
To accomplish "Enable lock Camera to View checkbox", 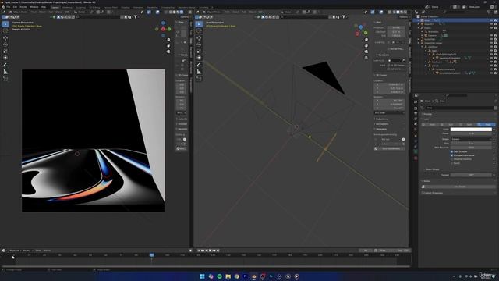I will (388, 69).
